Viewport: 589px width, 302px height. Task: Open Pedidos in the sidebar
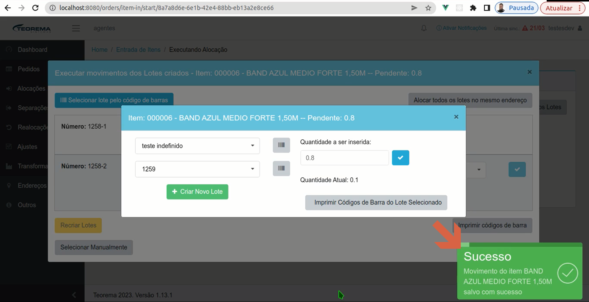[x=29, y=69]
